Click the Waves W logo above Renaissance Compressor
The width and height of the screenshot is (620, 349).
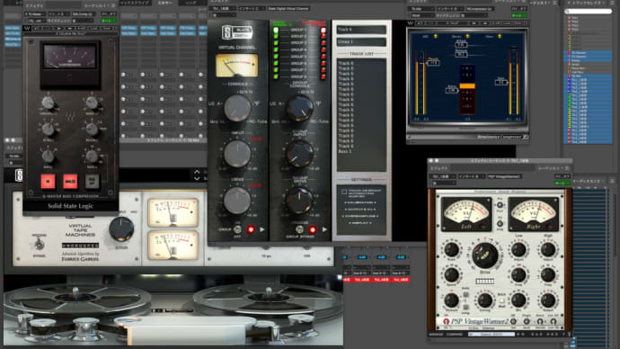click(x=411, y=23)
